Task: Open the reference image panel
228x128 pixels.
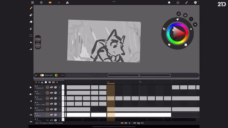Action: tap(178, 2)
